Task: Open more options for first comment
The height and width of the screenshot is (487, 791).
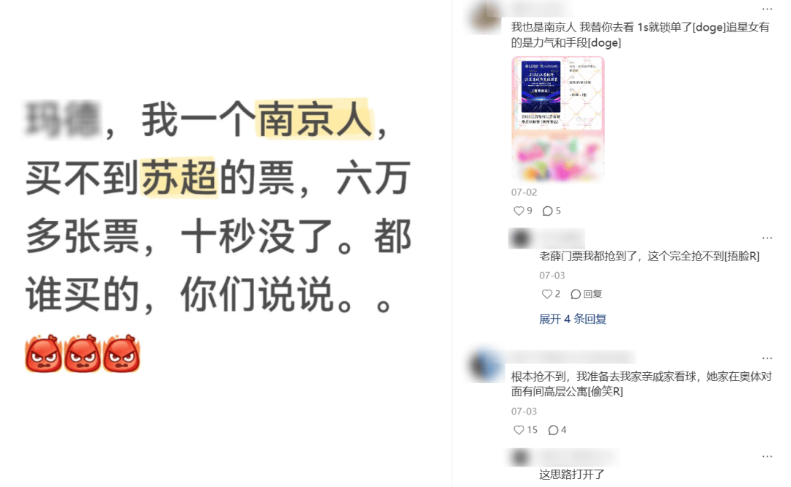Action: tap(767, 9)
